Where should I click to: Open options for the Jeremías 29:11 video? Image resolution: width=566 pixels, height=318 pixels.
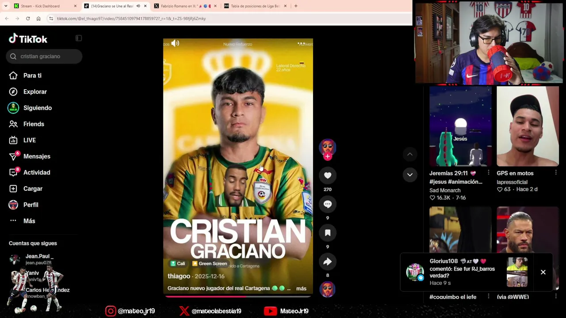point(488,173)
